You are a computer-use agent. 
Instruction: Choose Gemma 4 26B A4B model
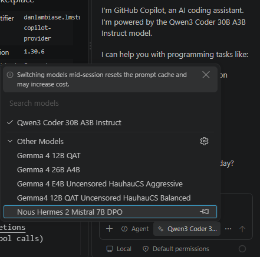coord(110,170)
